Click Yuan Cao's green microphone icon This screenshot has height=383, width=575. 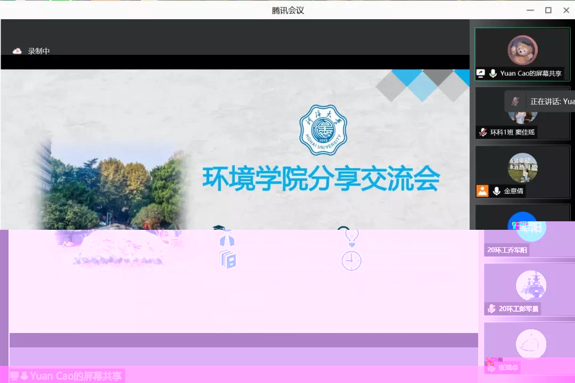(493, 73)
